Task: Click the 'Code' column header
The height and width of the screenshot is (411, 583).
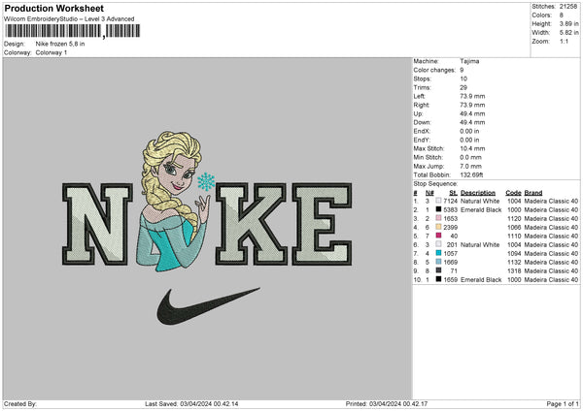Action: click(513, 193)
